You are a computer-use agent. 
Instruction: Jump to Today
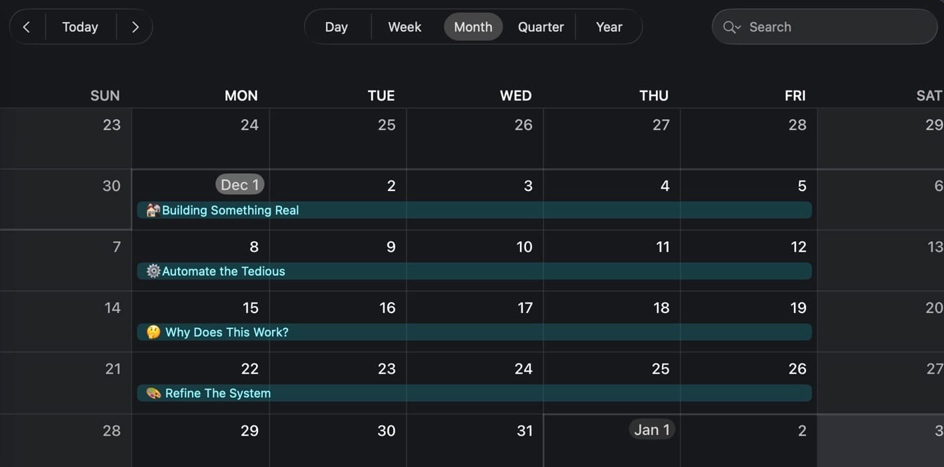coord(80,27)
